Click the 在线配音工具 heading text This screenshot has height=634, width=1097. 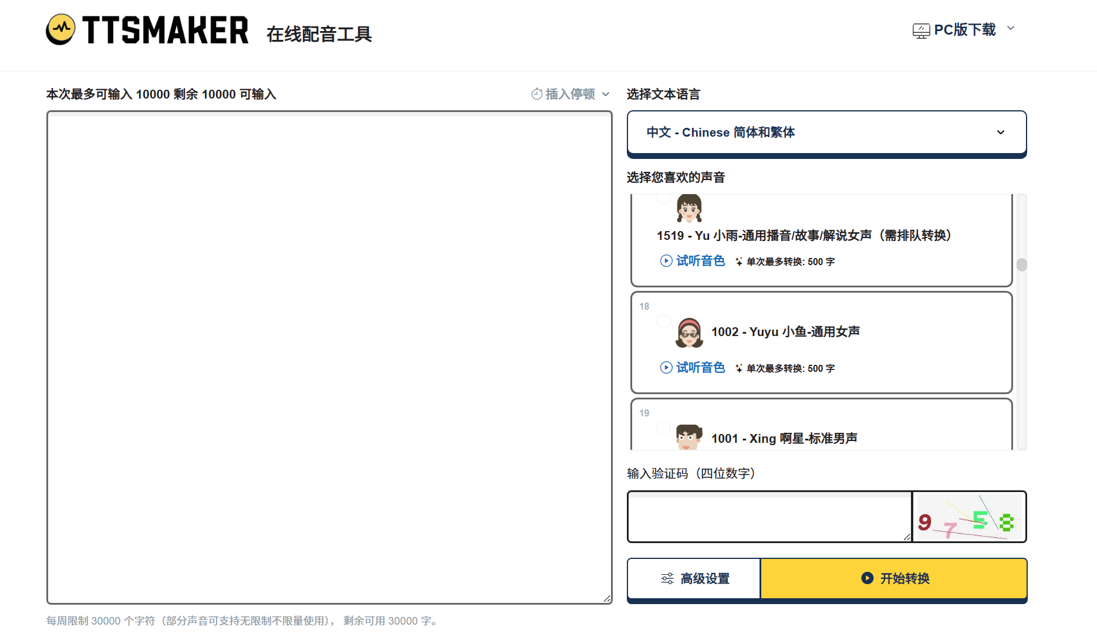(x=319, y=34)
